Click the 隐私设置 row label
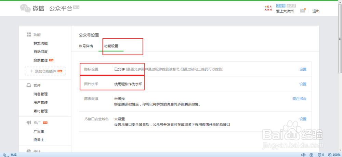This screenshot has height=157, width=342. 91,69
